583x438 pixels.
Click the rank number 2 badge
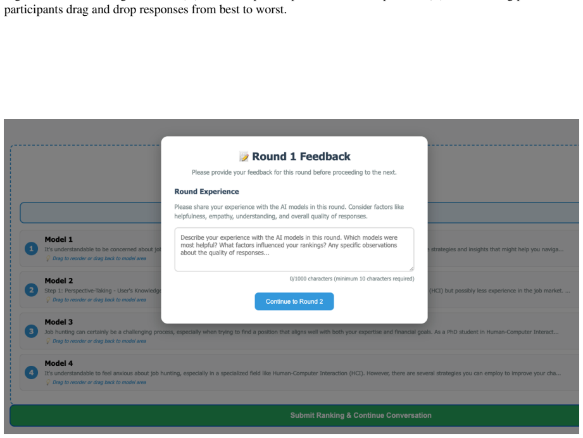[31, 290]
